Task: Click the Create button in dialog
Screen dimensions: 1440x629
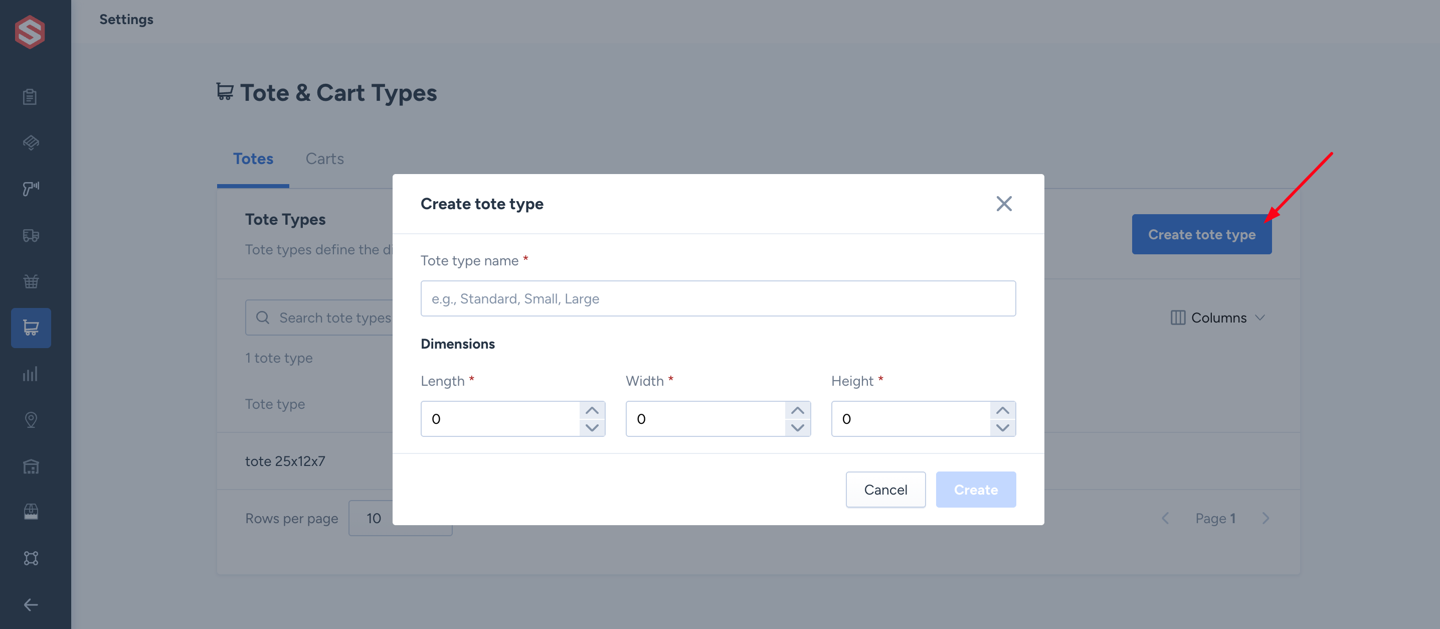Action: pyautogui.click(x=976, y=490)
